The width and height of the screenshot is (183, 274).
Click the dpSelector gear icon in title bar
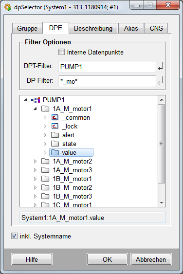(x=8, y=7)
